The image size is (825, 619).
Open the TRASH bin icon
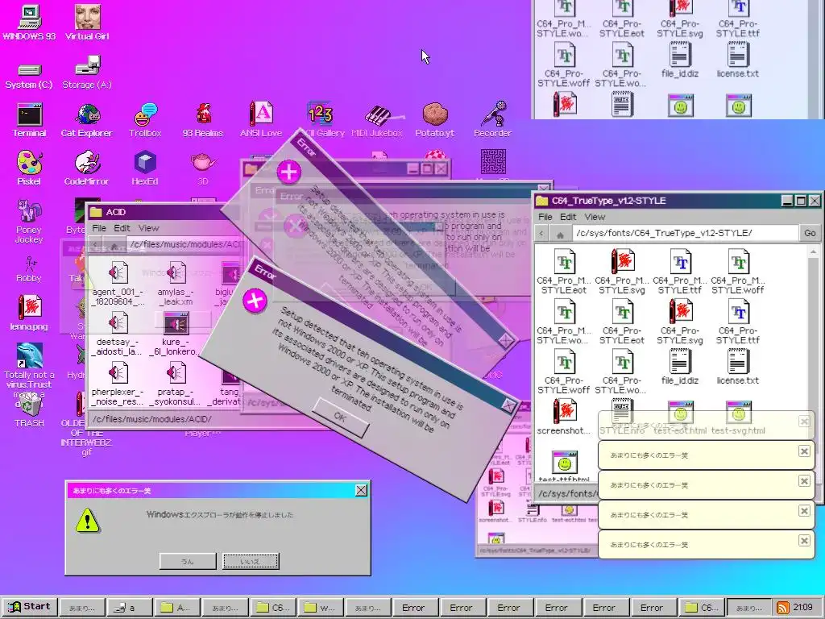[x=30, y=412]
